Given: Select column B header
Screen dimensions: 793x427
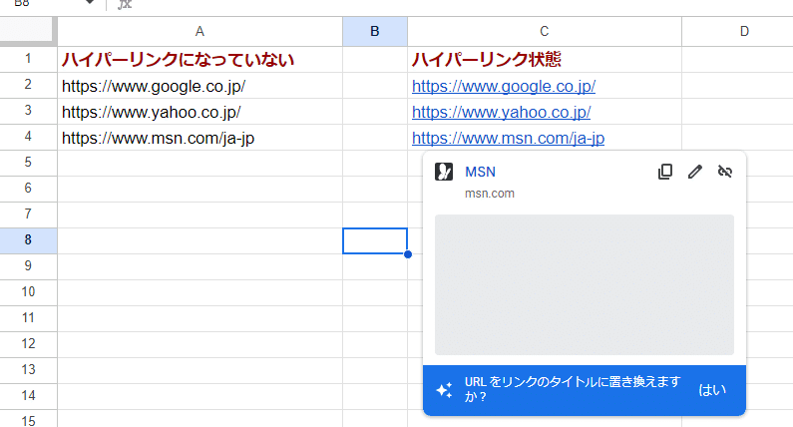Looking at the screenshot, I should point(375,31).
